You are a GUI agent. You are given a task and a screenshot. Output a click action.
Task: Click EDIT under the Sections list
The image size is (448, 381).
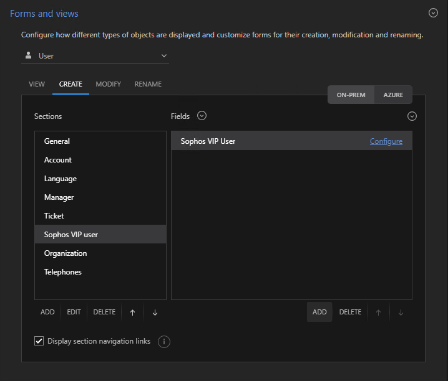click(x=74, y=312)
